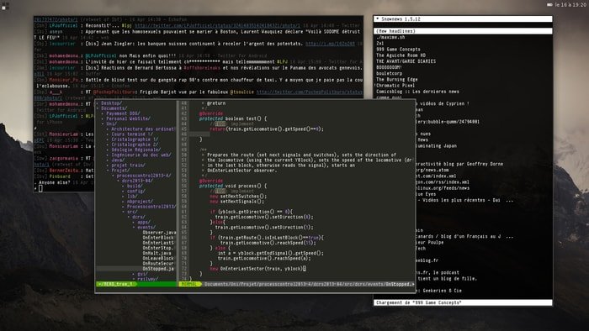This screenshot has width=589, height=331.
Task: Click code line 'protected void process() {'
Action: (x=233, y=186)
